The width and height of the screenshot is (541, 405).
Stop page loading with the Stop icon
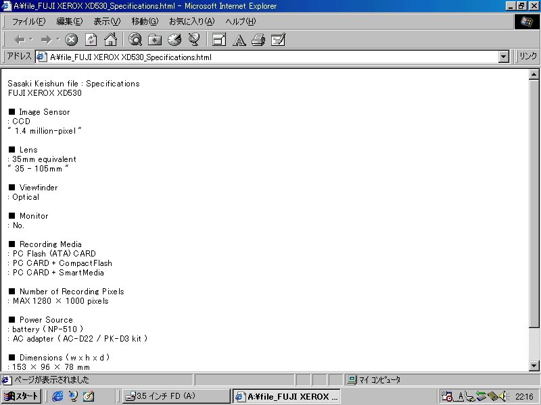click(72, 40)
